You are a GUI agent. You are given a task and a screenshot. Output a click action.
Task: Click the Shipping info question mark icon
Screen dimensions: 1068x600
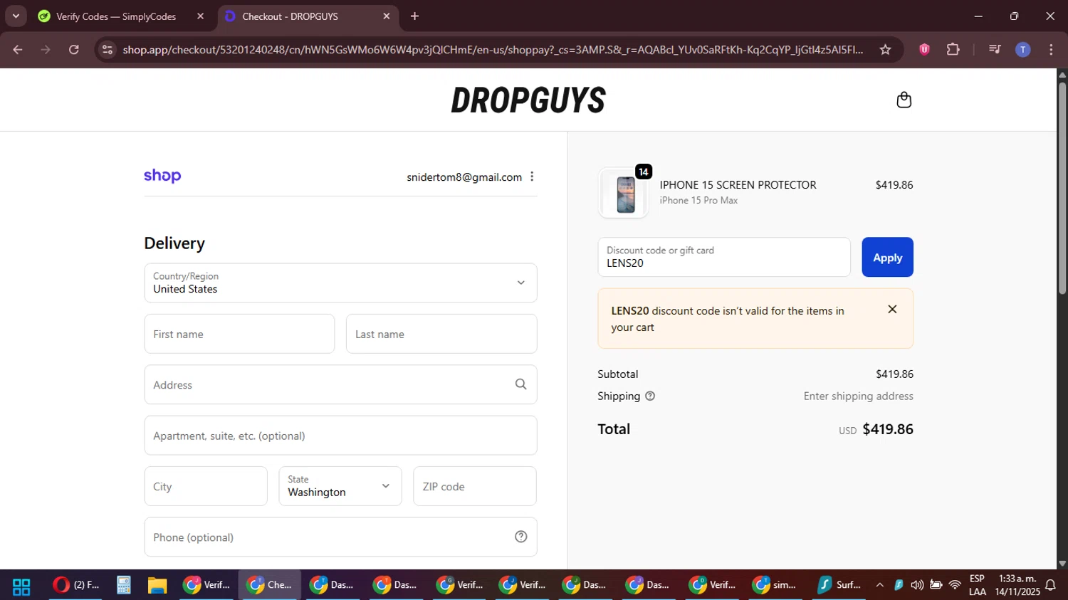click(x=649, y=396)
